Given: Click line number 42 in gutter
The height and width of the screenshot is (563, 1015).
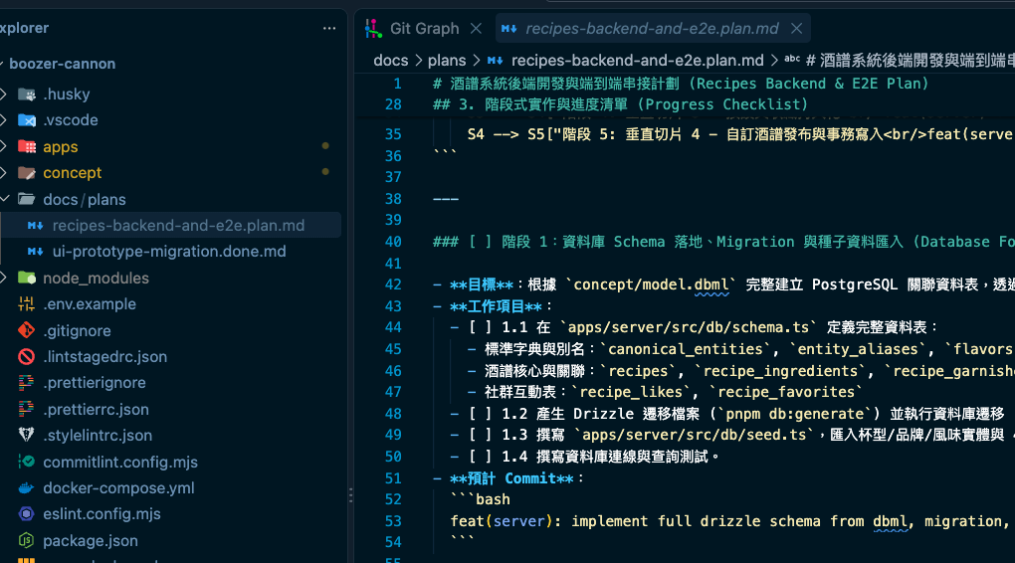Looking at the screenshot, I should point(393,284).
